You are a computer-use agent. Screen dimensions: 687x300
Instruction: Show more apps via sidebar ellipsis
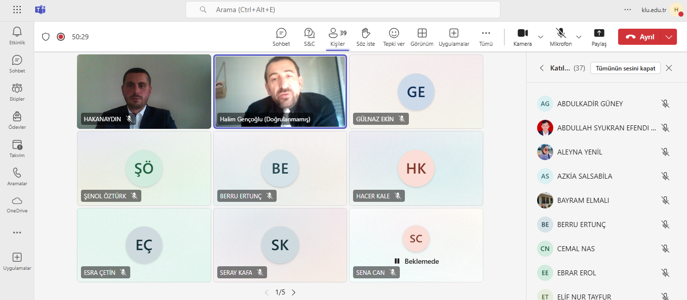click(x=17, y=233)
